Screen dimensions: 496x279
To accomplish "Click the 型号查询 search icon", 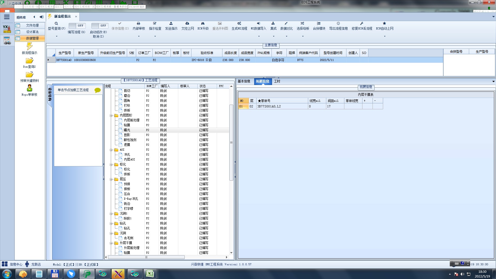I will coord(56,24).
